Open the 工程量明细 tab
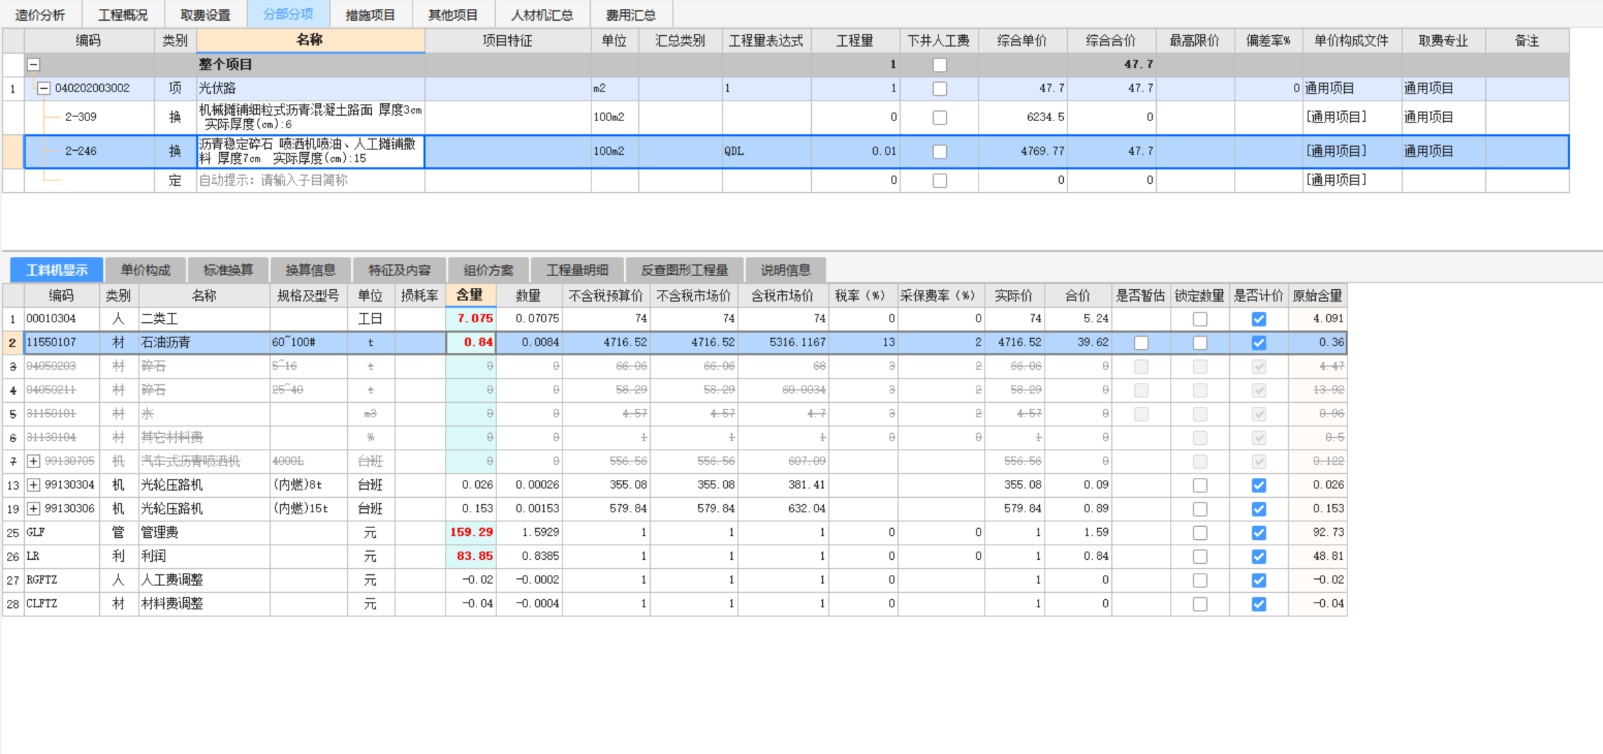Screen dimensions: 1603x754 577,270
